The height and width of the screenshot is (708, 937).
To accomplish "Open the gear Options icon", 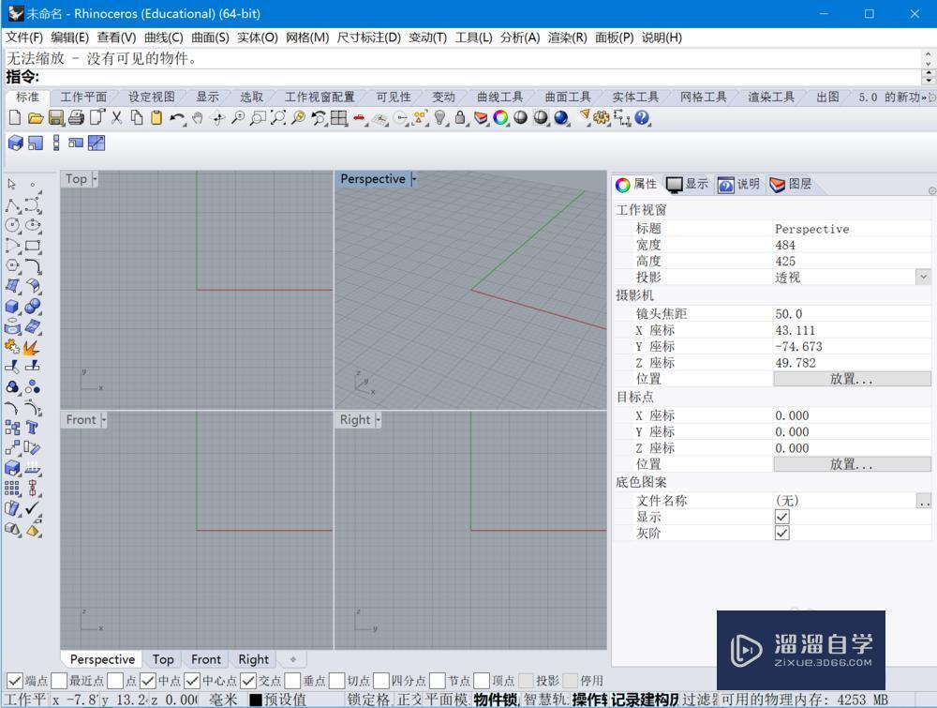I will tap(602, 118).
